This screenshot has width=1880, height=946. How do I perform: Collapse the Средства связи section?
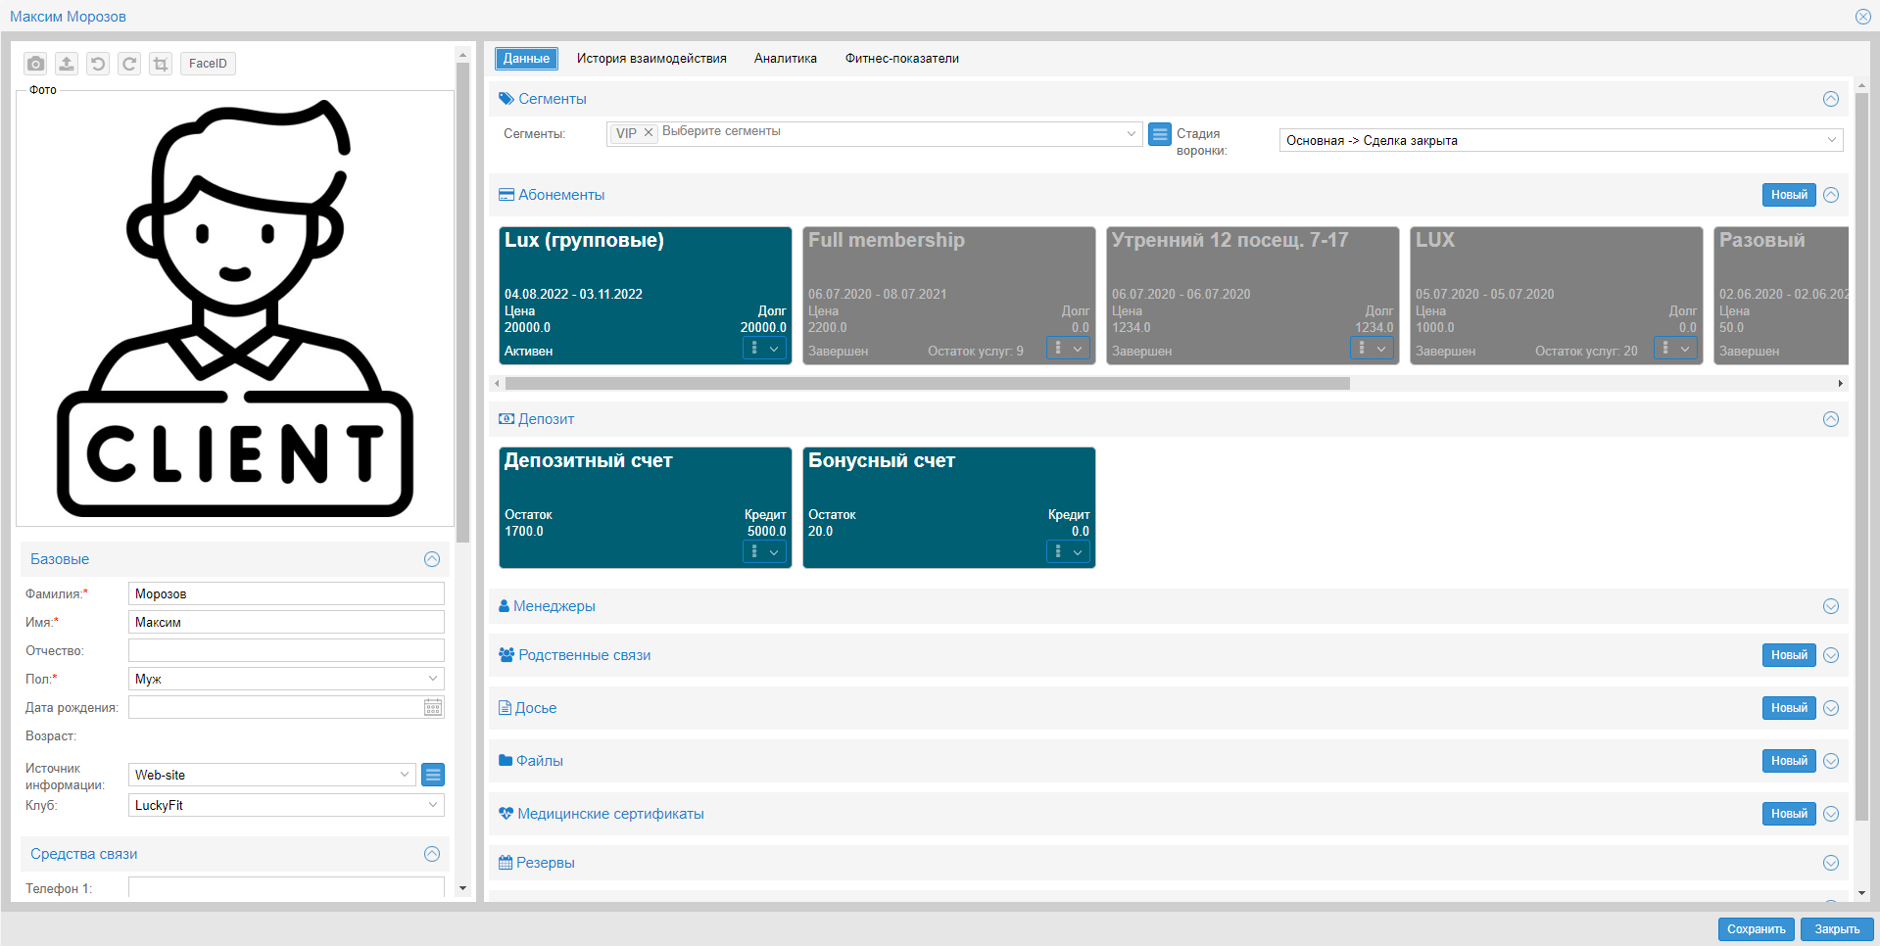click(x=432, y=854)
